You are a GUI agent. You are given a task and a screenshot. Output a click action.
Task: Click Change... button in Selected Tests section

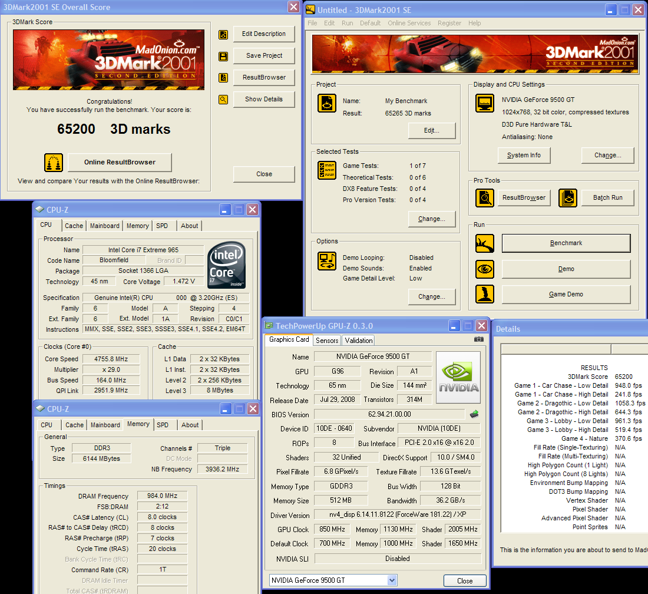tap(432, 219)
